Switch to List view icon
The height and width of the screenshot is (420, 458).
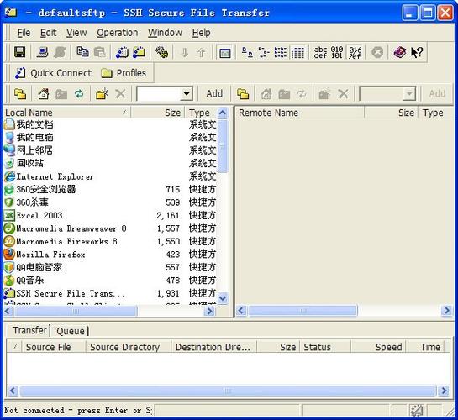pyautogui.click(x=281, y=53)
